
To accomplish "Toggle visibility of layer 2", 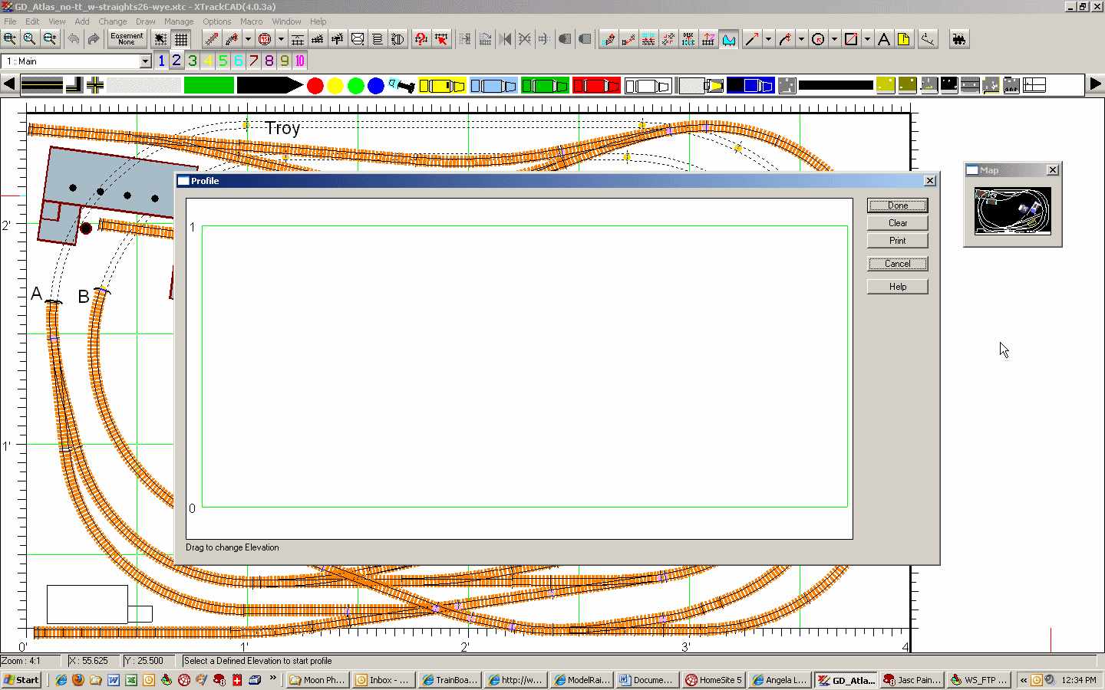I will point(176,61).
